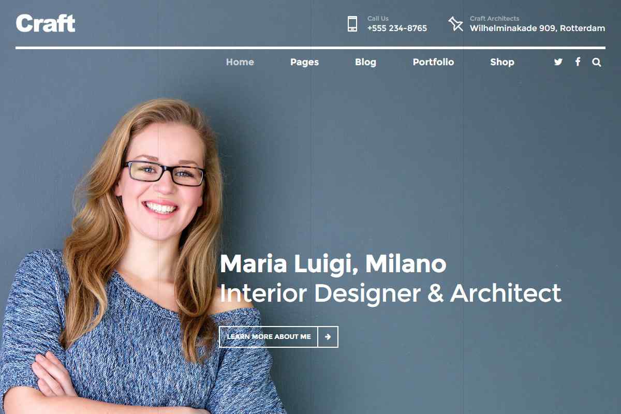This screenshot has width=621, height=414.
Task: Click the Craft Architects label
Action: point(494,19)
